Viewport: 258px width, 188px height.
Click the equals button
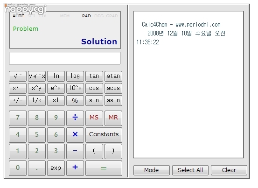coord(104,168)
